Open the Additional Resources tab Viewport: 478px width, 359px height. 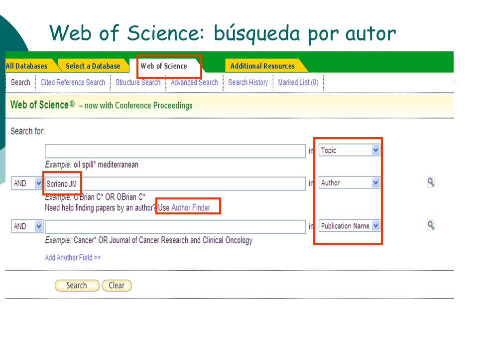pyautogui.click(x=262, y=66)
